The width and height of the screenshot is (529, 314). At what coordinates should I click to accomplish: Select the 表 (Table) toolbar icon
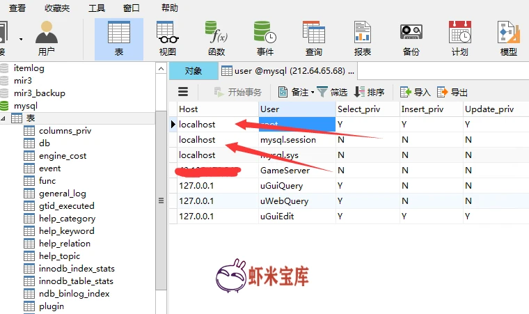(x=119, y=39)
